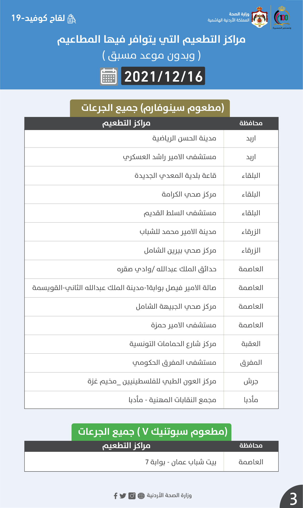Click the لقاح كوفيد-19 title text

coord(38,18)
